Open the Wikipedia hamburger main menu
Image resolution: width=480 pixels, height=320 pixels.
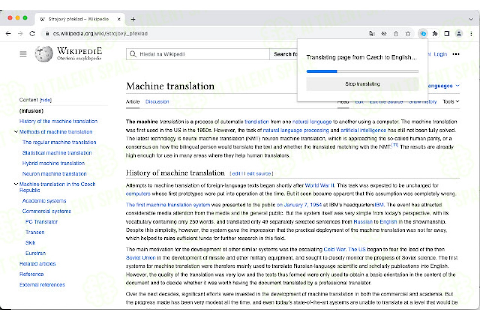pos(23,54)
